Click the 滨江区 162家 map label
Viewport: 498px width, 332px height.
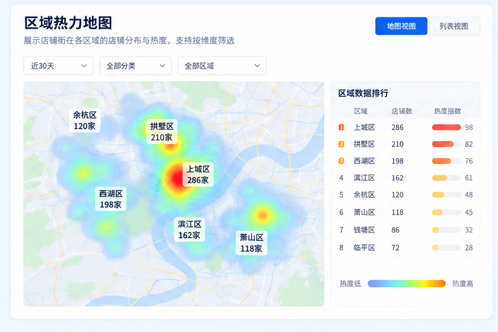(x=189, y=230)
